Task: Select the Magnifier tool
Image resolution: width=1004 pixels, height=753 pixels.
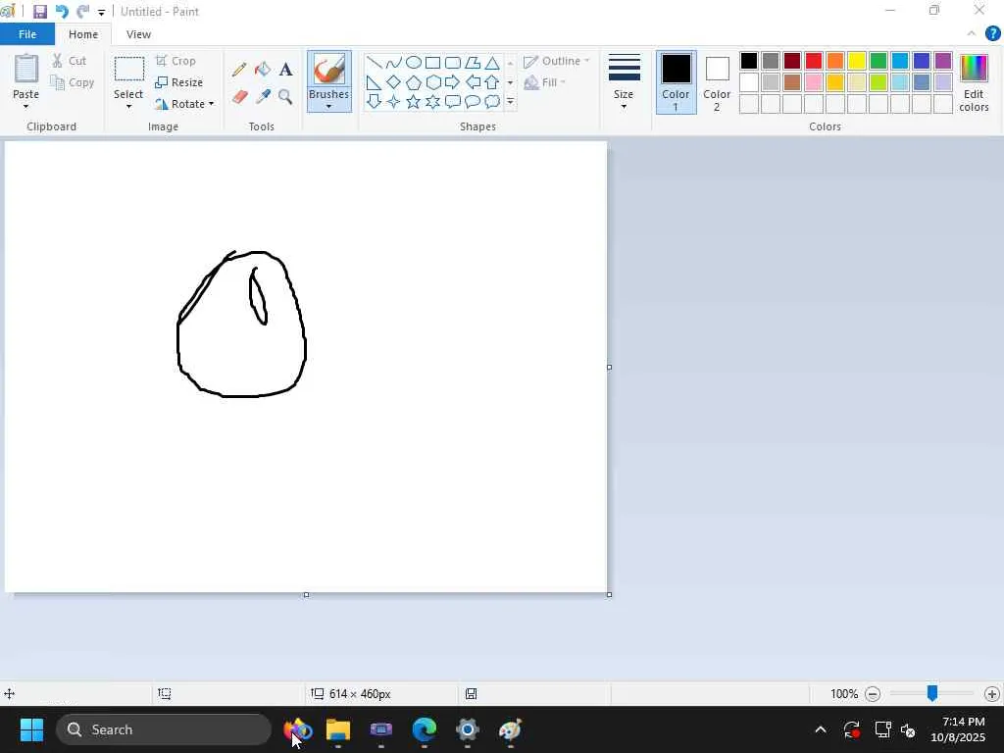Action: [x=285, y=97]
